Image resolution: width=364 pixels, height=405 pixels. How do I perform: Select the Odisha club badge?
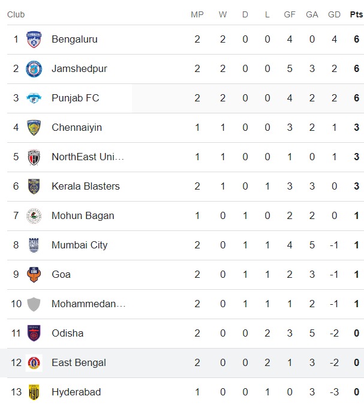(x=34, y=334)
